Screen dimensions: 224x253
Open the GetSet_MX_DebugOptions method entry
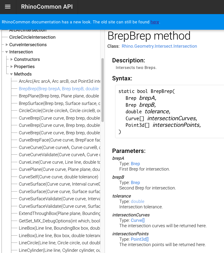pyautogui.click(x=60, y=221)
